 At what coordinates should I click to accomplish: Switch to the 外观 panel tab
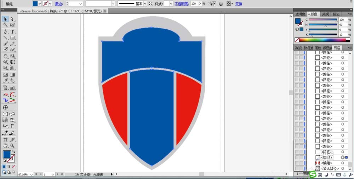[x=325, y=14]
